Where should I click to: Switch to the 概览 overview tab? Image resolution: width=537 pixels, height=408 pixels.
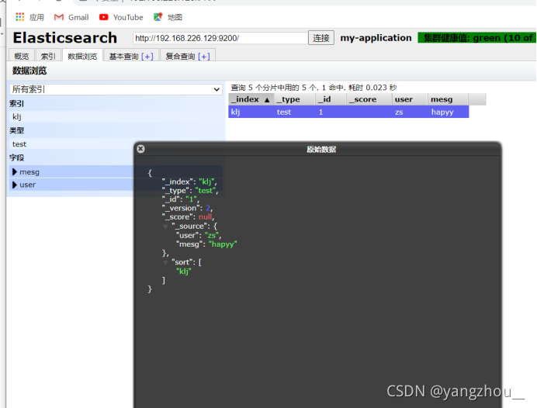22,56
